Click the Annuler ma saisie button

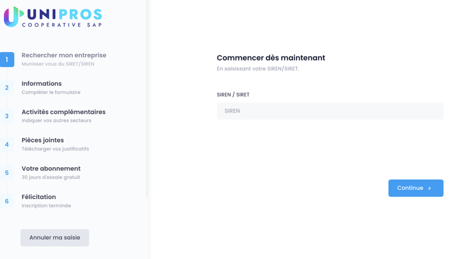[x=55, y=238]
